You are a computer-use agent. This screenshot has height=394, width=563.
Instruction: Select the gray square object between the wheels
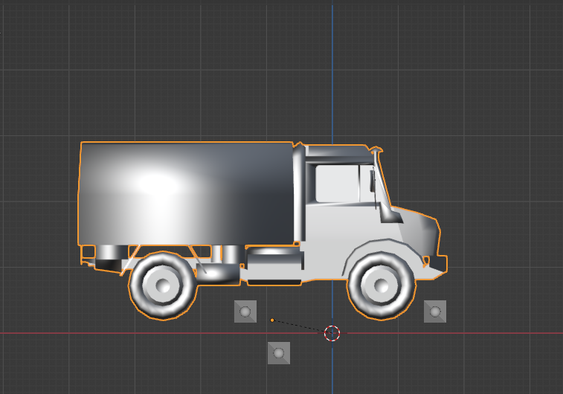(245, 311)
